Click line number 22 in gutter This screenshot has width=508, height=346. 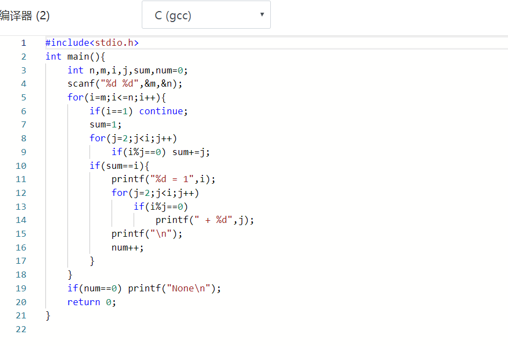click(21, 329)
